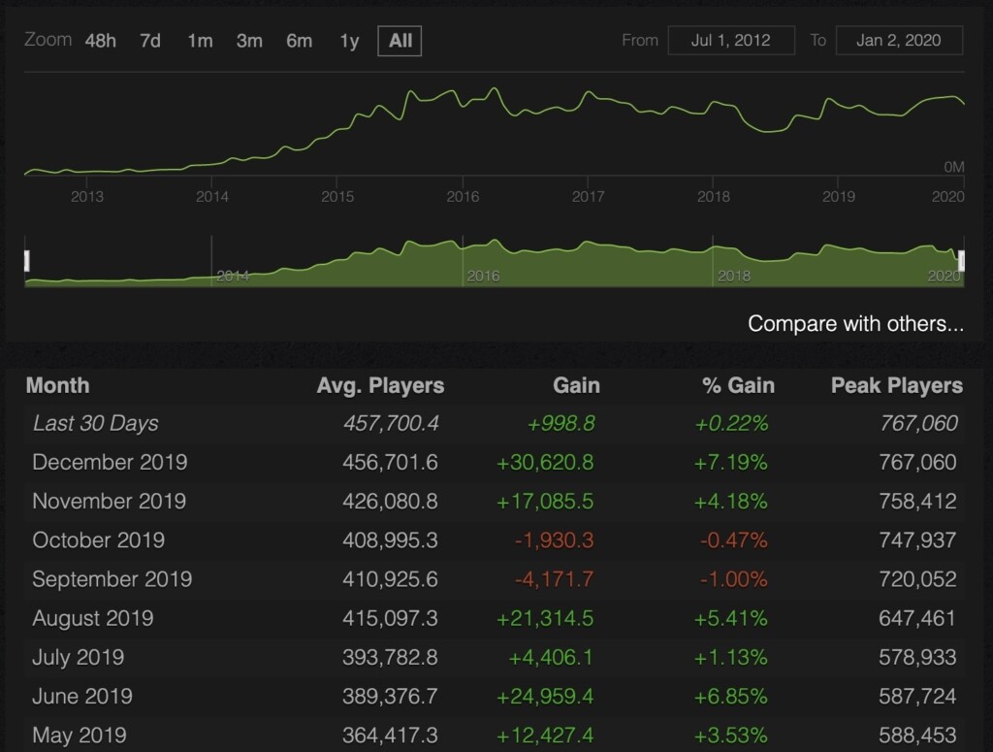Click left handle of range navigator
Screen dimensions: 993x752
(27, 260)
